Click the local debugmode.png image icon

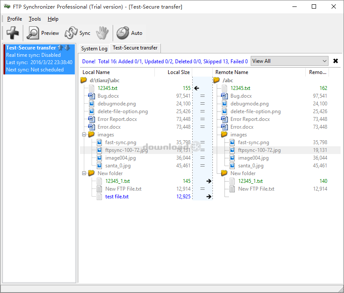[x=92, y=104]
